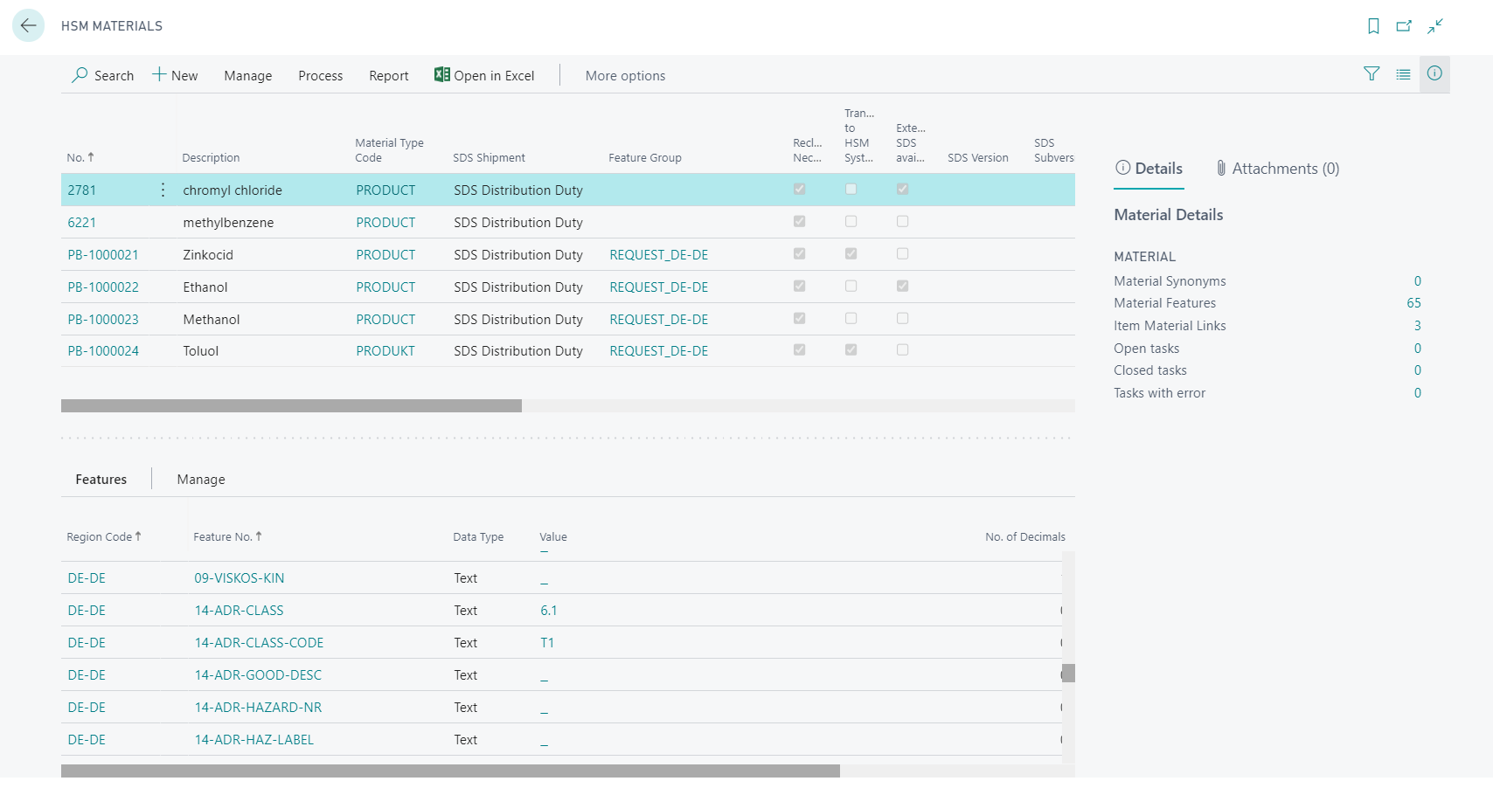Toggle the filter pane icon
The height and width of the screenshot is (788, 1493).
1371,74
